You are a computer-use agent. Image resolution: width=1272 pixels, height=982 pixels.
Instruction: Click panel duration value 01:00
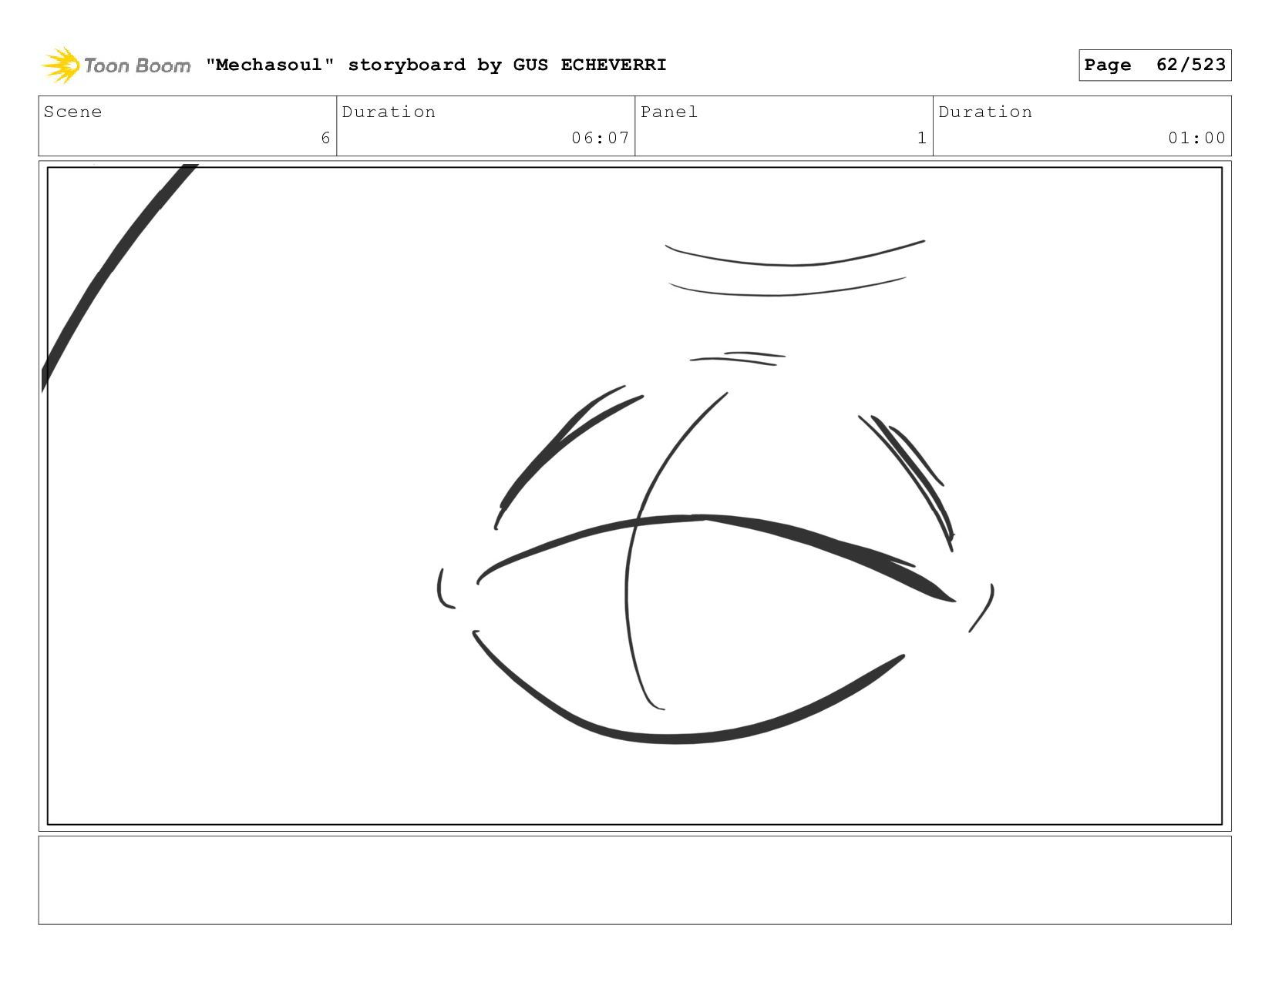(1196, 138)
